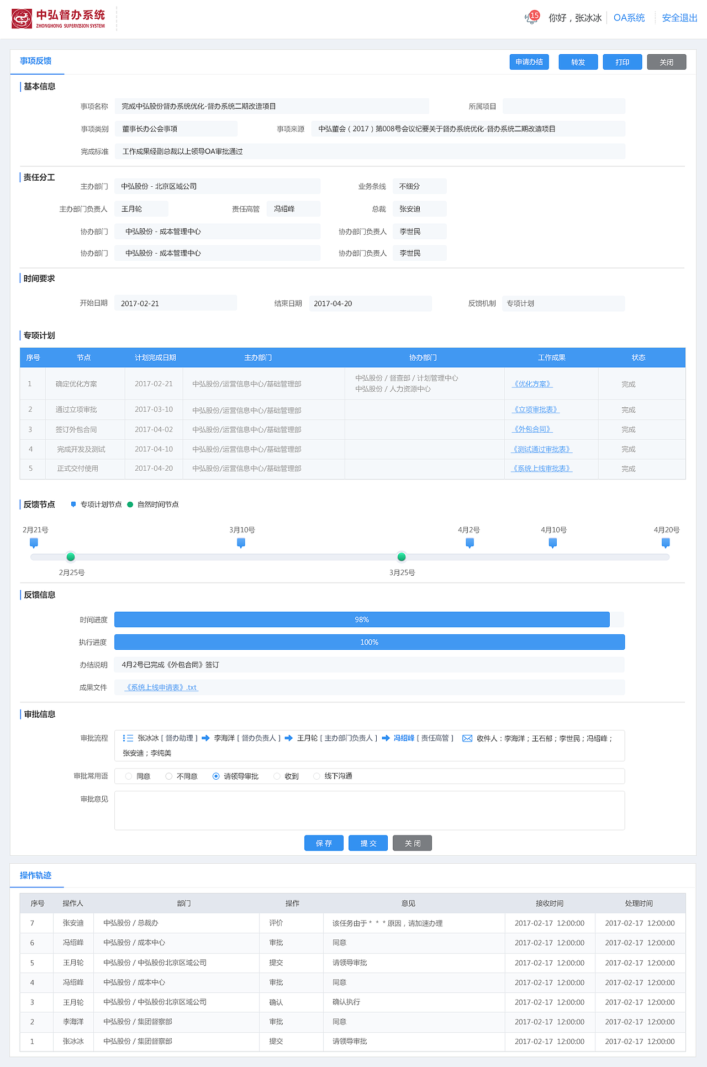Click the Zhonghong supervision system logo
Viewport: 707px width, 1067px height.
click(x=59, y=19)
